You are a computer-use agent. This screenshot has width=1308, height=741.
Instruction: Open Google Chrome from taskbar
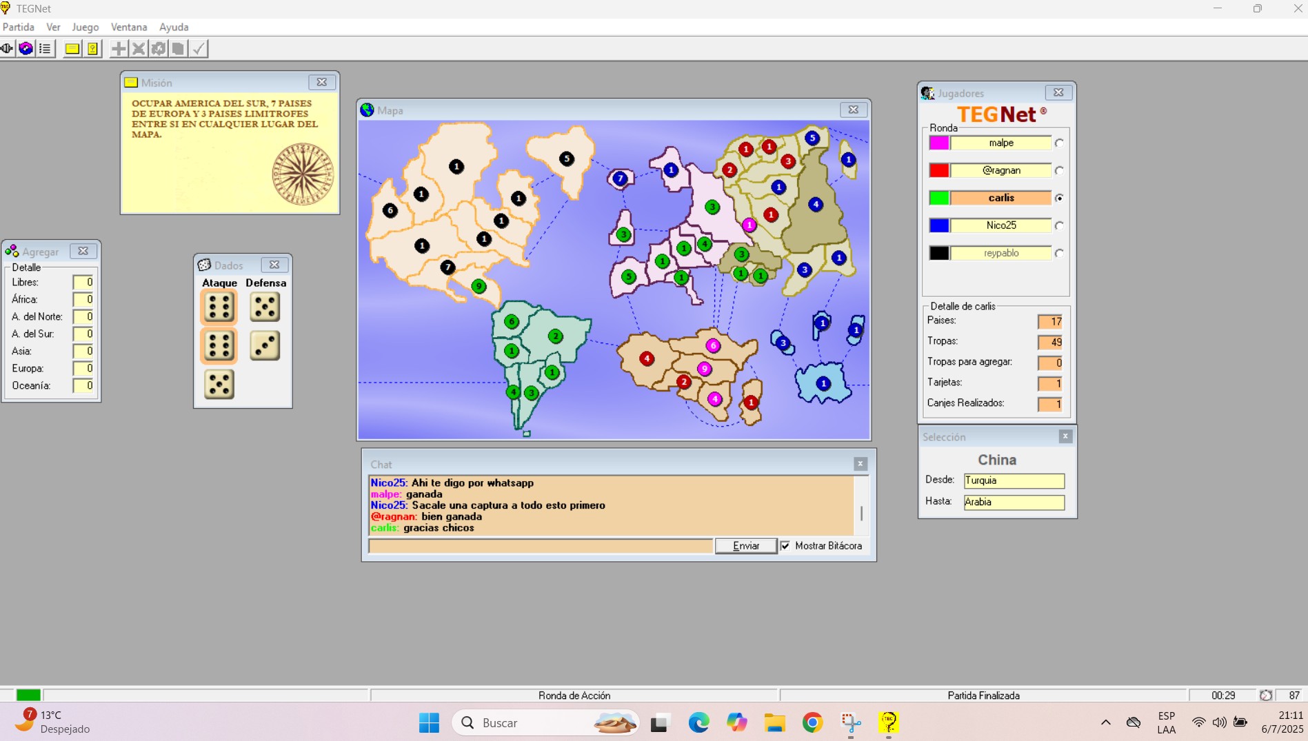(x=812, y=722)
